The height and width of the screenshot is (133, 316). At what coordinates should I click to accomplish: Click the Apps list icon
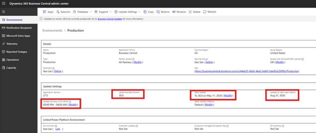(44, 12)
